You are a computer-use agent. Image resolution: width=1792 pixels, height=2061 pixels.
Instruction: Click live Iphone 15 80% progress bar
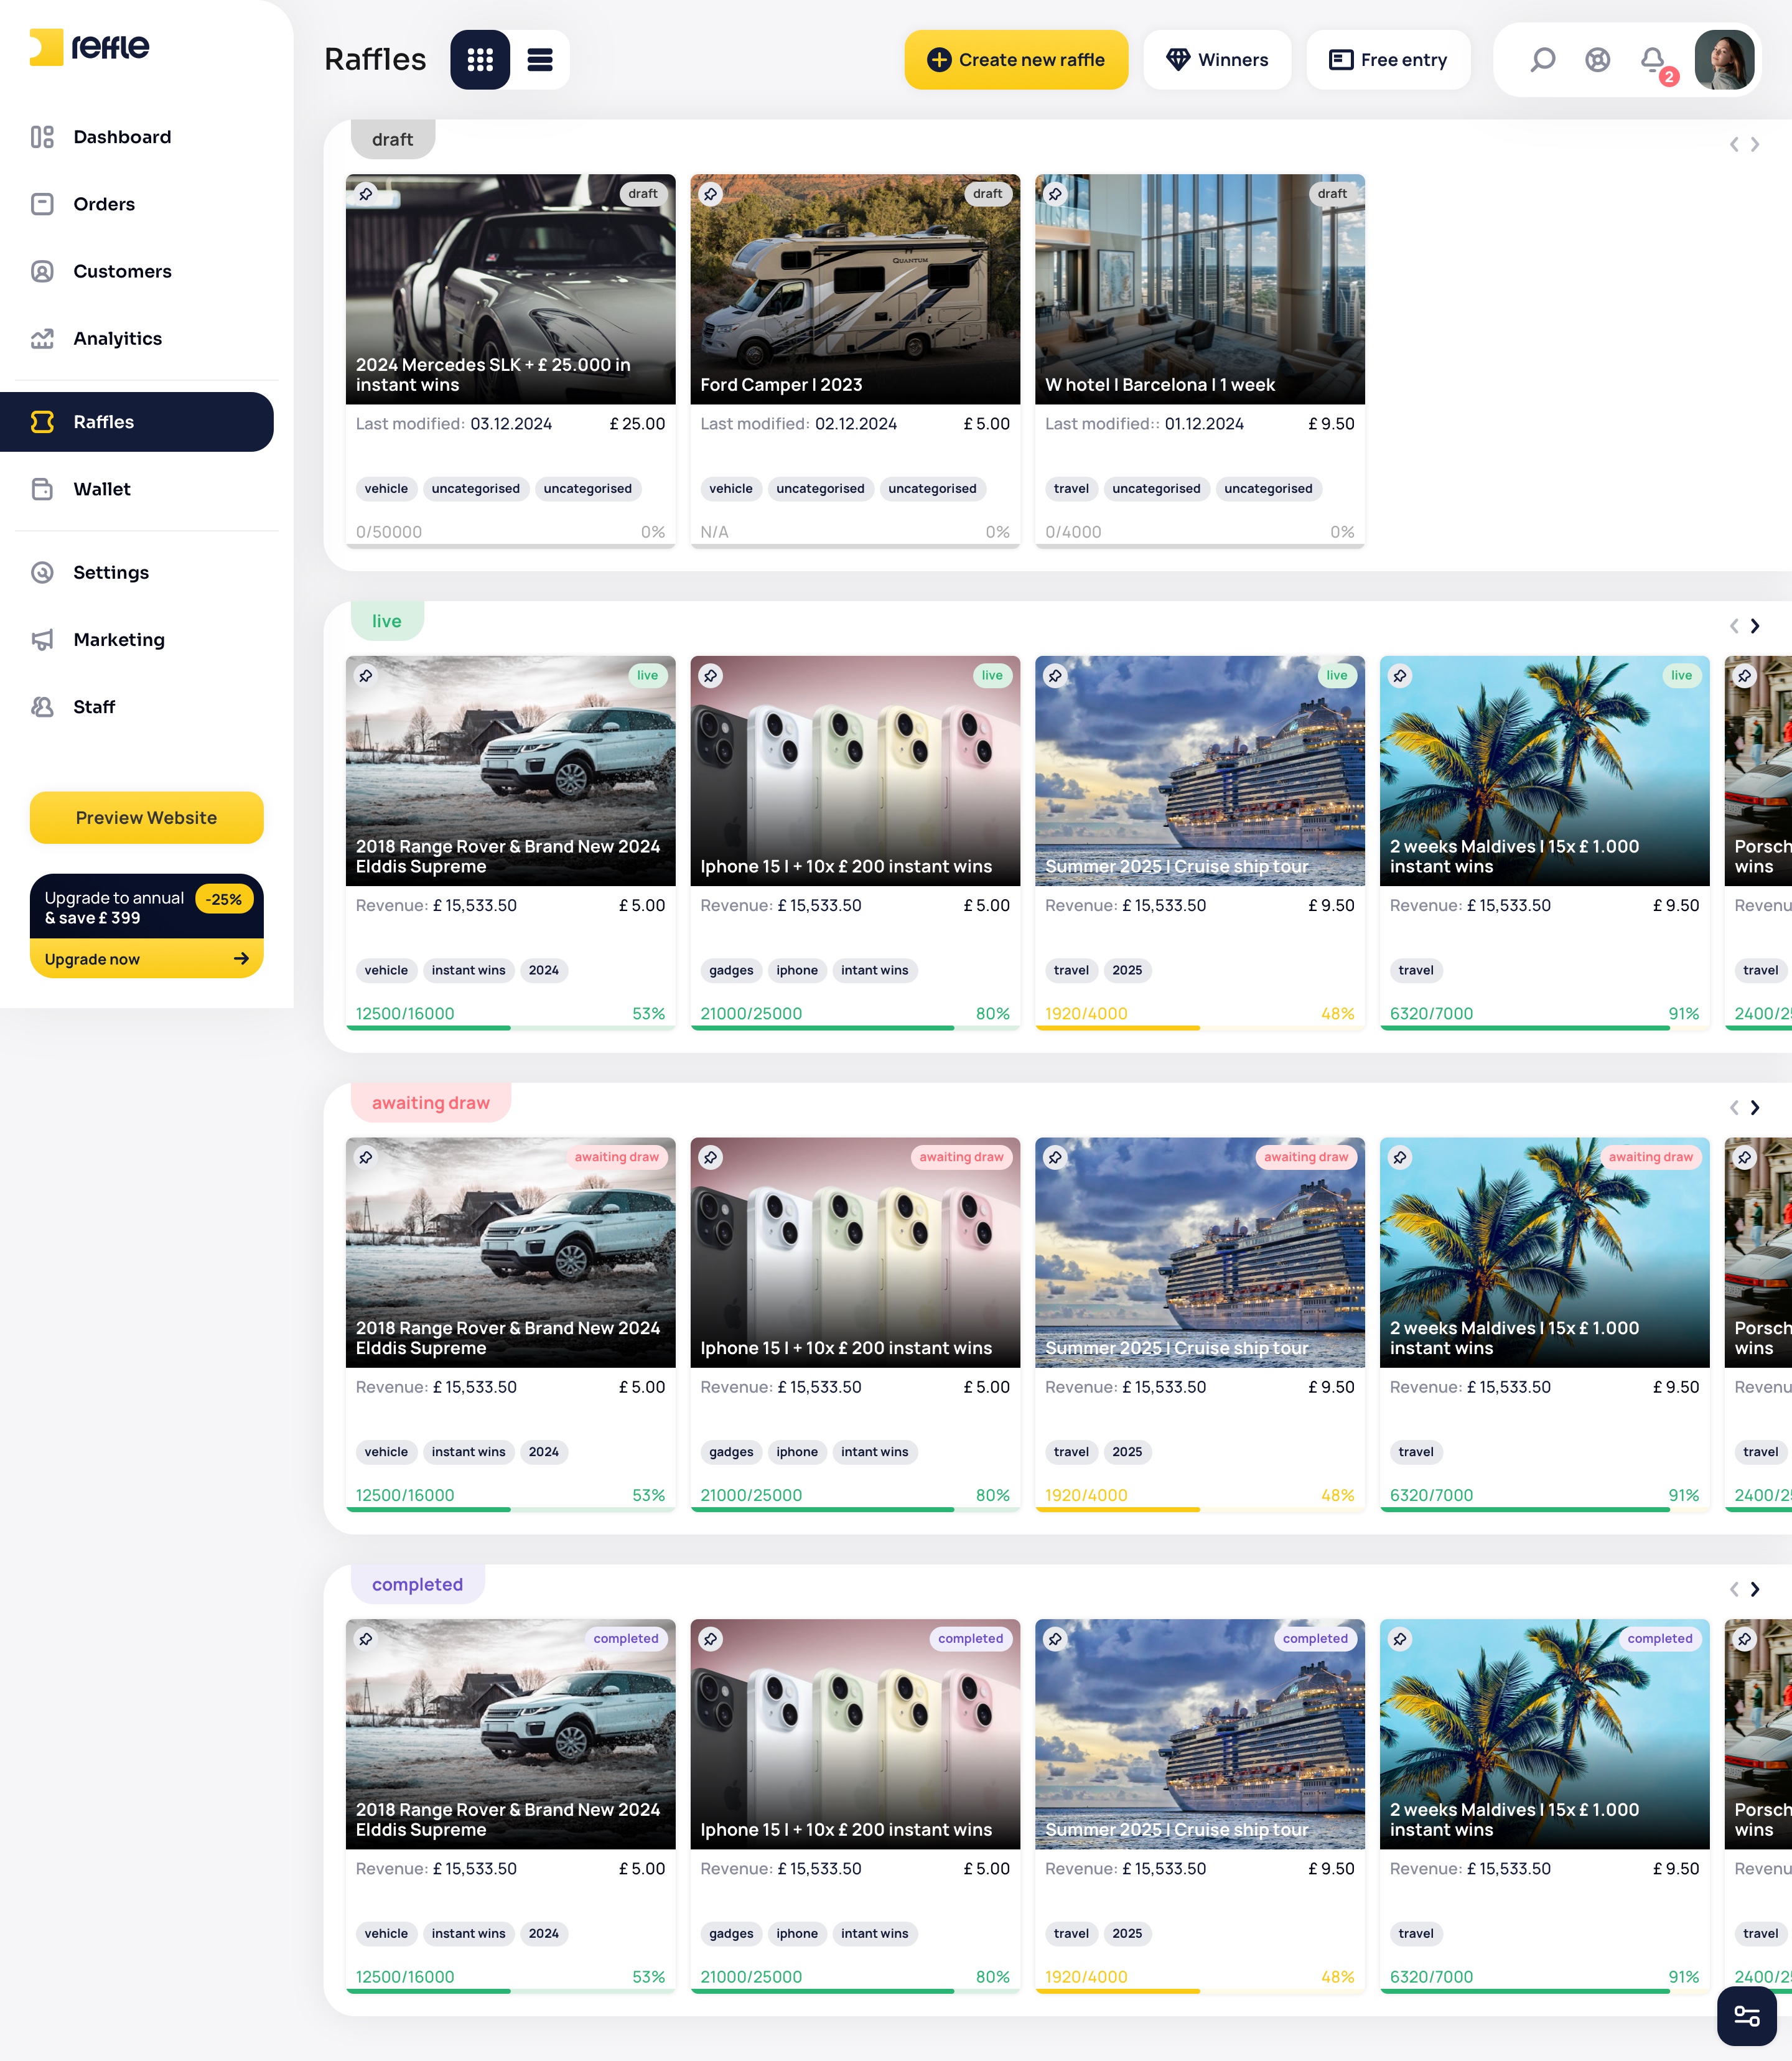click(x=855, y=1028)
